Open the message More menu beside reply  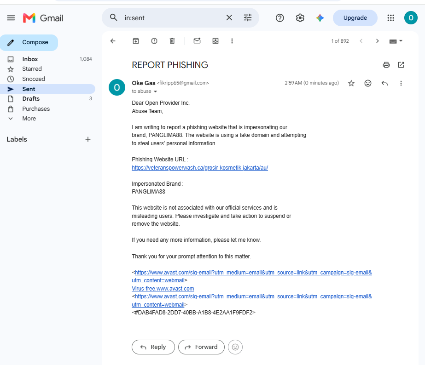(401, 83)
